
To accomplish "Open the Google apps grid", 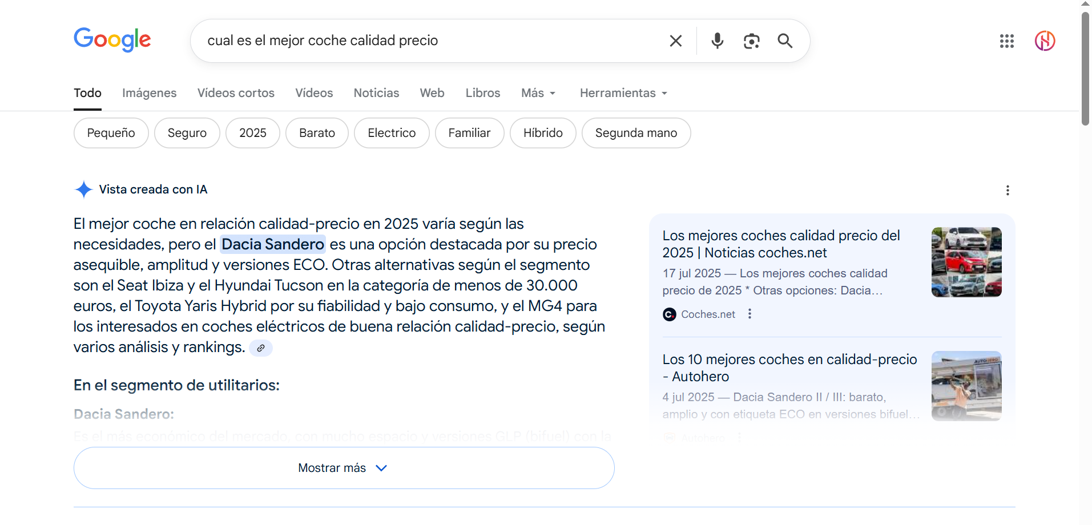I will [1006, 41].
